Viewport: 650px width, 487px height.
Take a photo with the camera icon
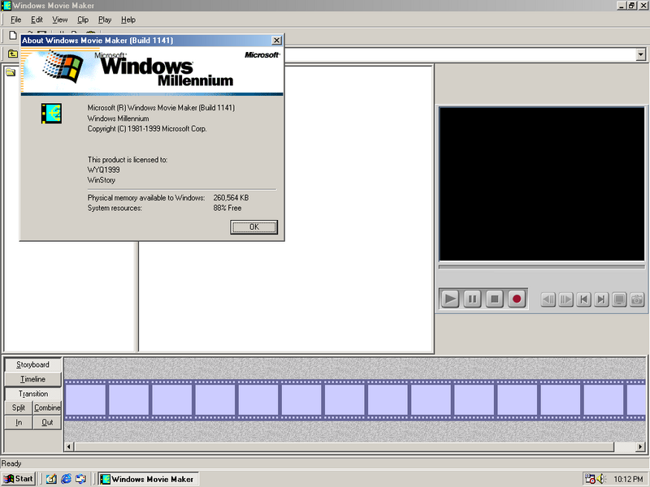(637, 300)
